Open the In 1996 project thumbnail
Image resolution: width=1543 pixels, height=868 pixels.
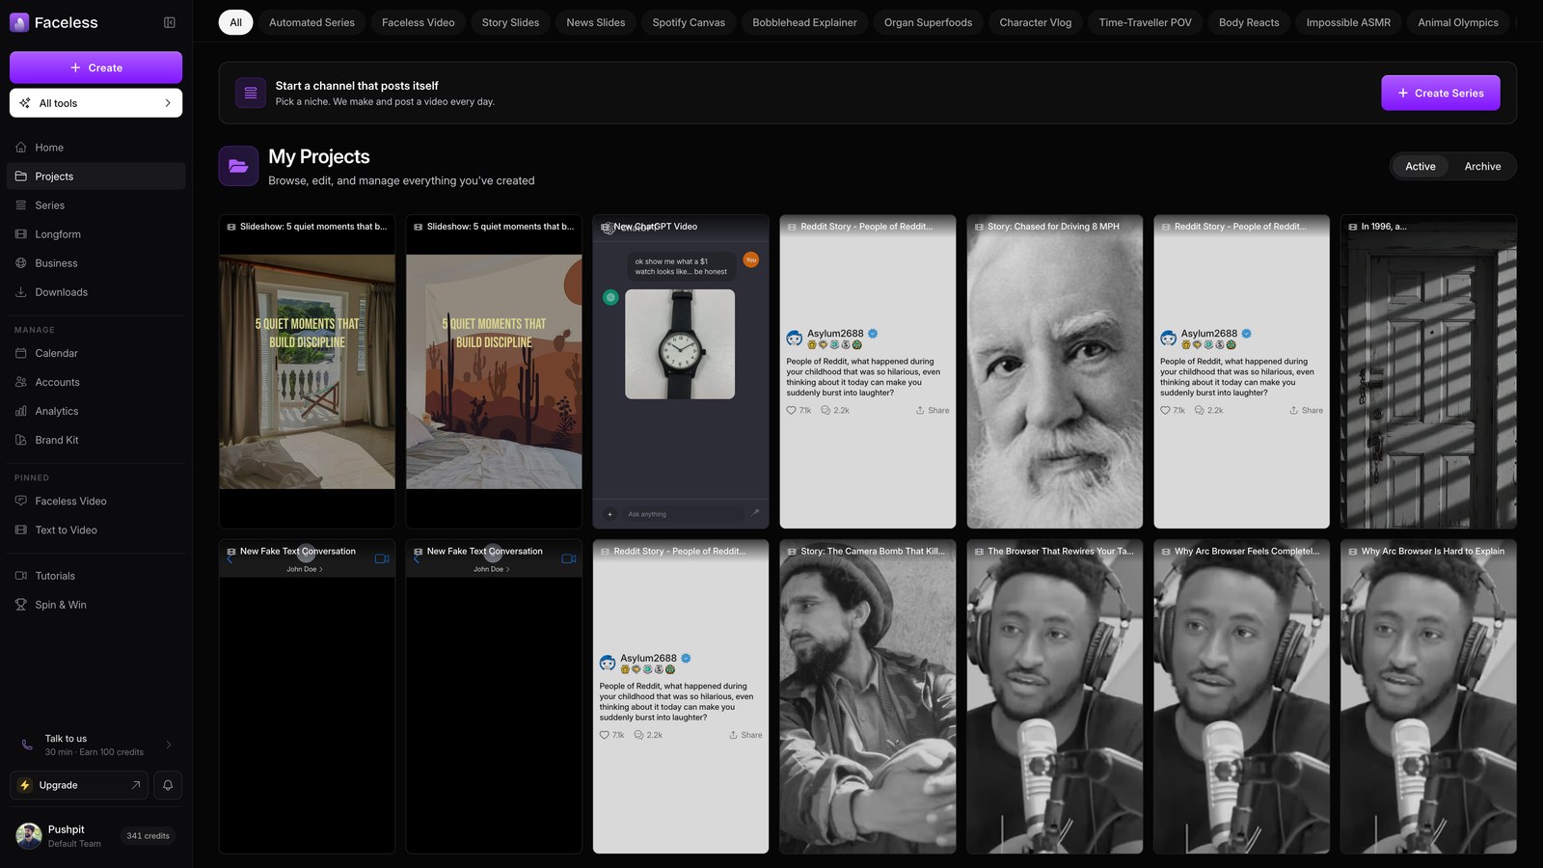click(1428, 371)
